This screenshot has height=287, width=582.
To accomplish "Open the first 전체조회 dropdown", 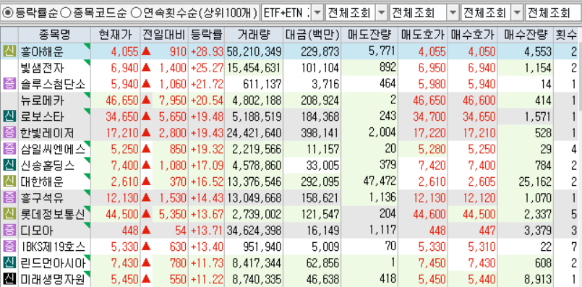I will (382, 14).
